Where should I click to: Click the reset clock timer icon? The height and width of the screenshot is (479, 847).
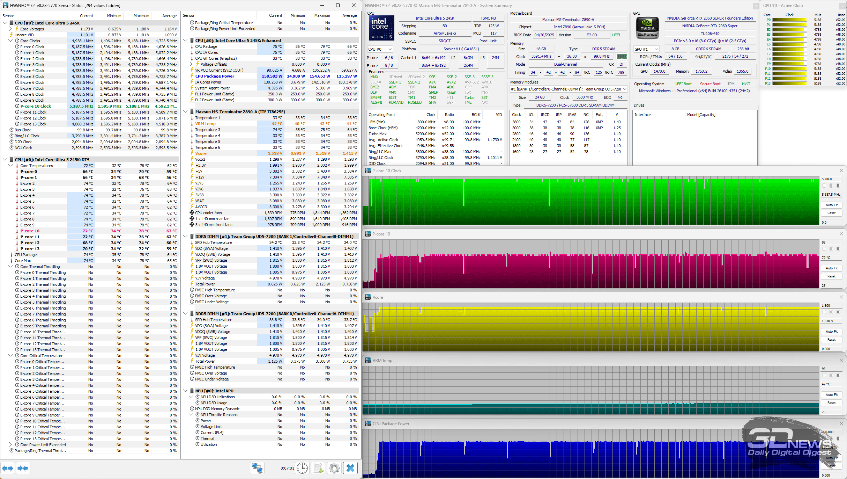(x=302, y=468)
